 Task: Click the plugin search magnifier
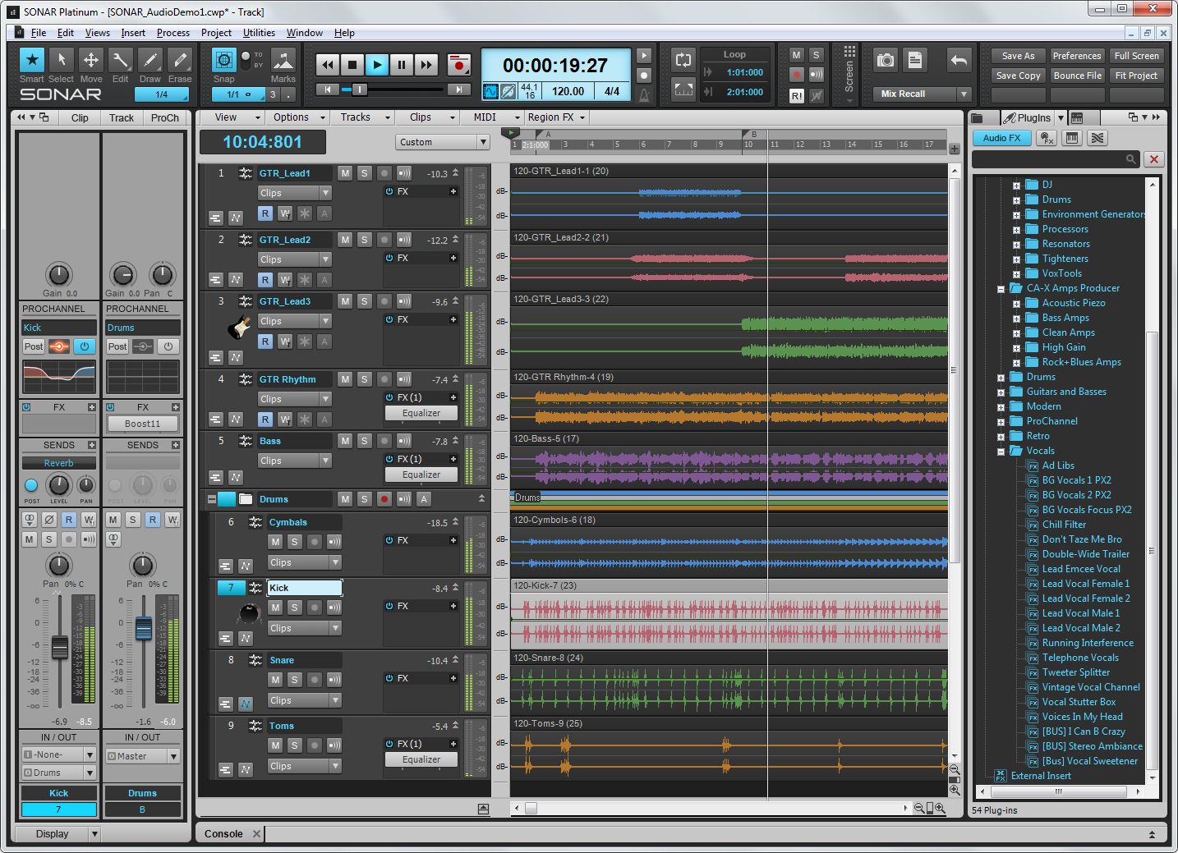coord(1131,159)
